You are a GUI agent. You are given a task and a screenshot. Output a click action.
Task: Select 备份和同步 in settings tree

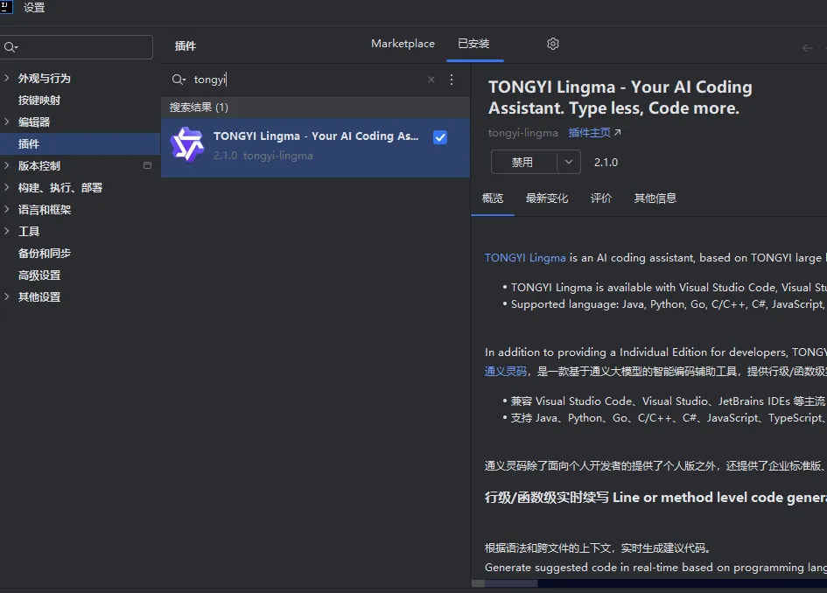(45, 253)
